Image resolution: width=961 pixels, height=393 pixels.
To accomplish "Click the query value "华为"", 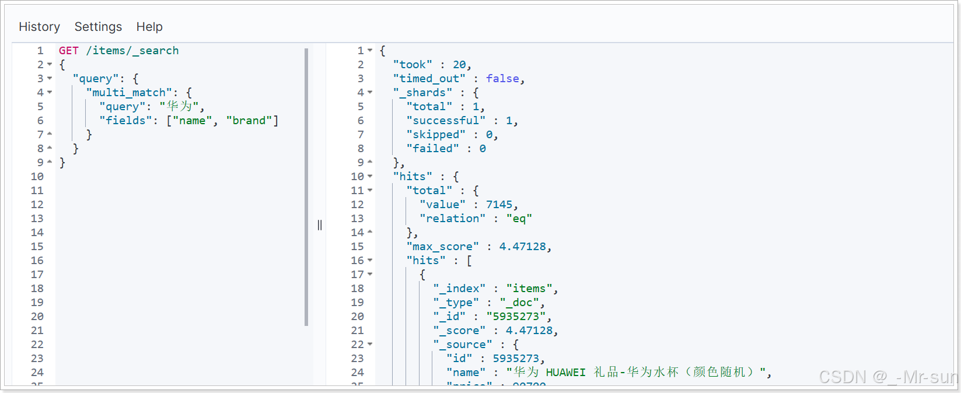I will [x=179, y=107].
